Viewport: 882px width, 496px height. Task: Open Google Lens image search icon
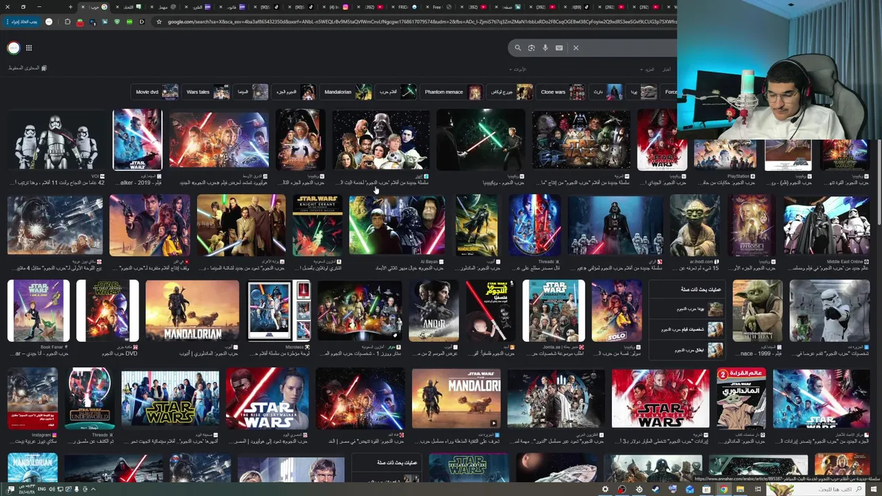point(531,48)
